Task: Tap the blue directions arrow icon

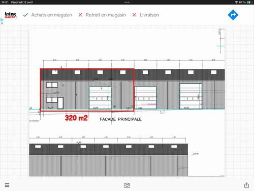Action: [x=233, y=15]
